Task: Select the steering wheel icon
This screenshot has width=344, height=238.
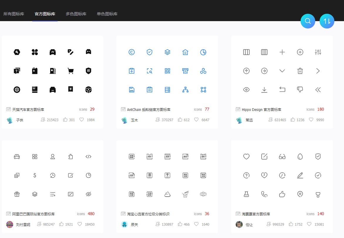Action: (x=88, y=90)
